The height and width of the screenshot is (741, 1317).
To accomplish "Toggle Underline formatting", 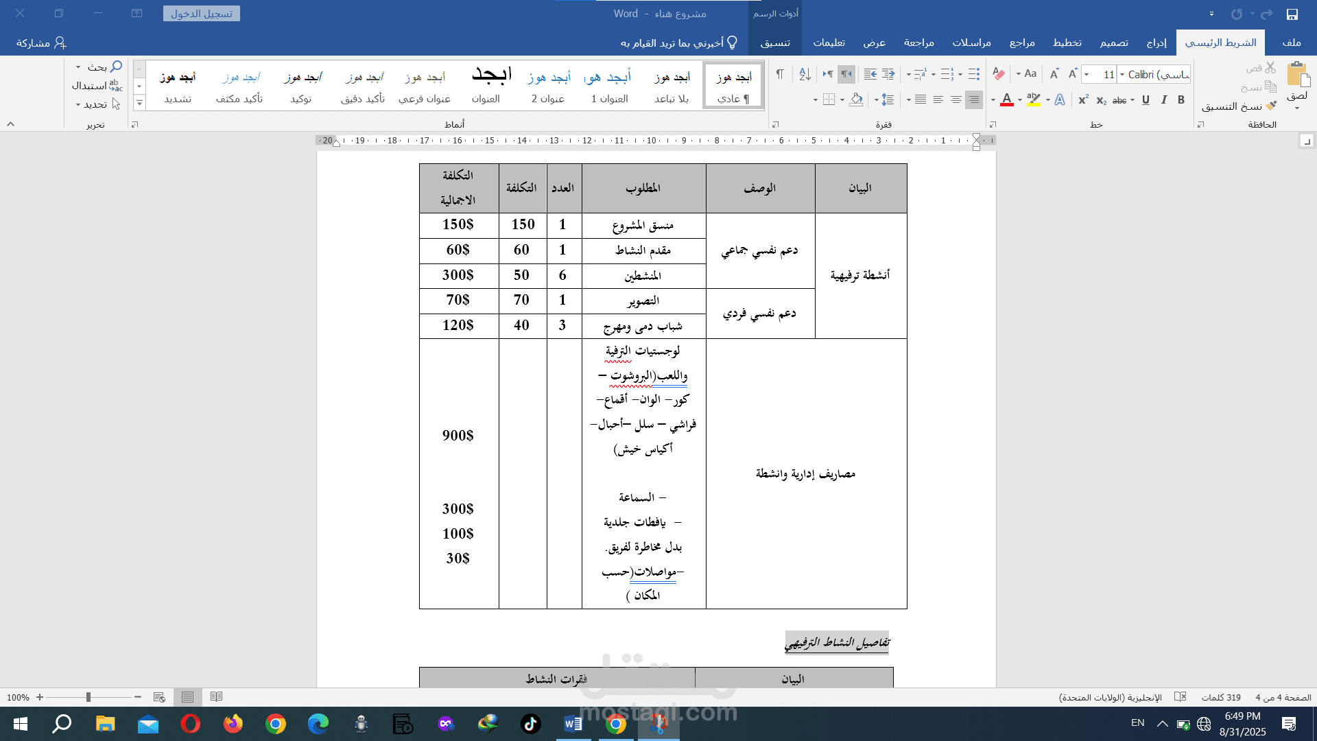I will (x=1146, y=100).
